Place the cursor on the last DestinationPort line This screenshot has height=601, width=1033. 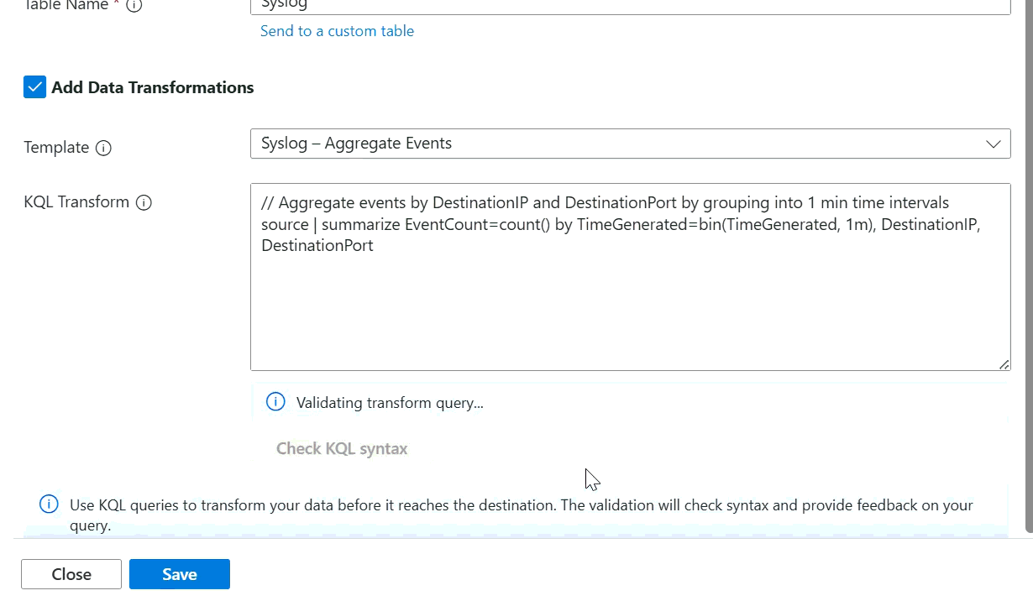point(317,246)
